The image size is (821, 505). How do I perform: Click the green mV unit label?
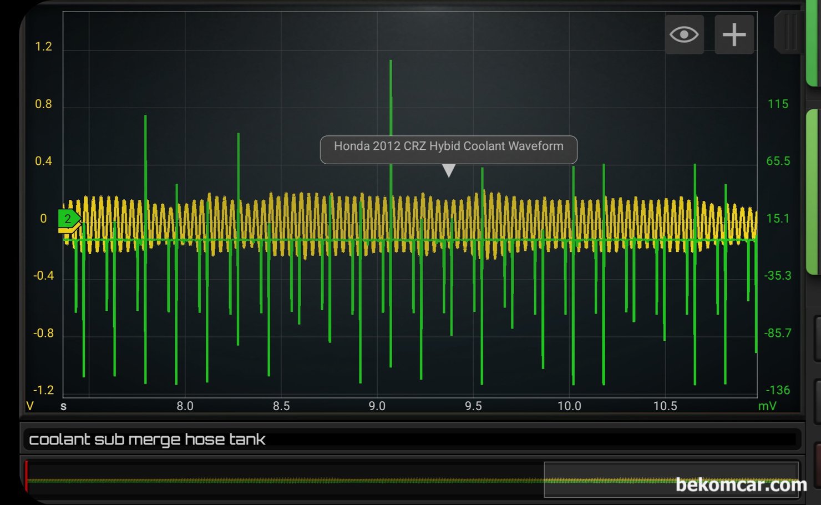click(x=767, y=406)
